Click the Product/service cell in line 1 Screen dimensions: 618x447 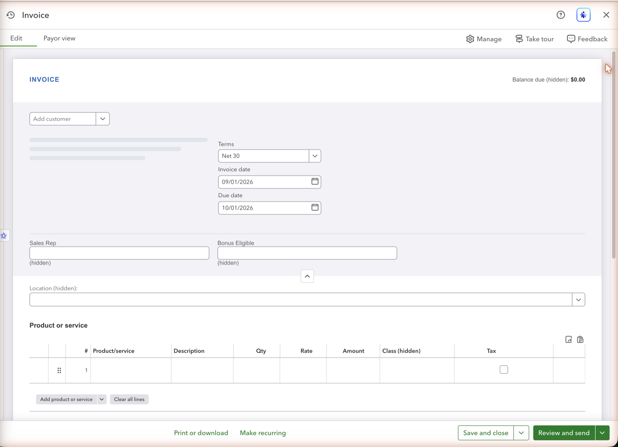pyautogui.click(x=131, y=370)
